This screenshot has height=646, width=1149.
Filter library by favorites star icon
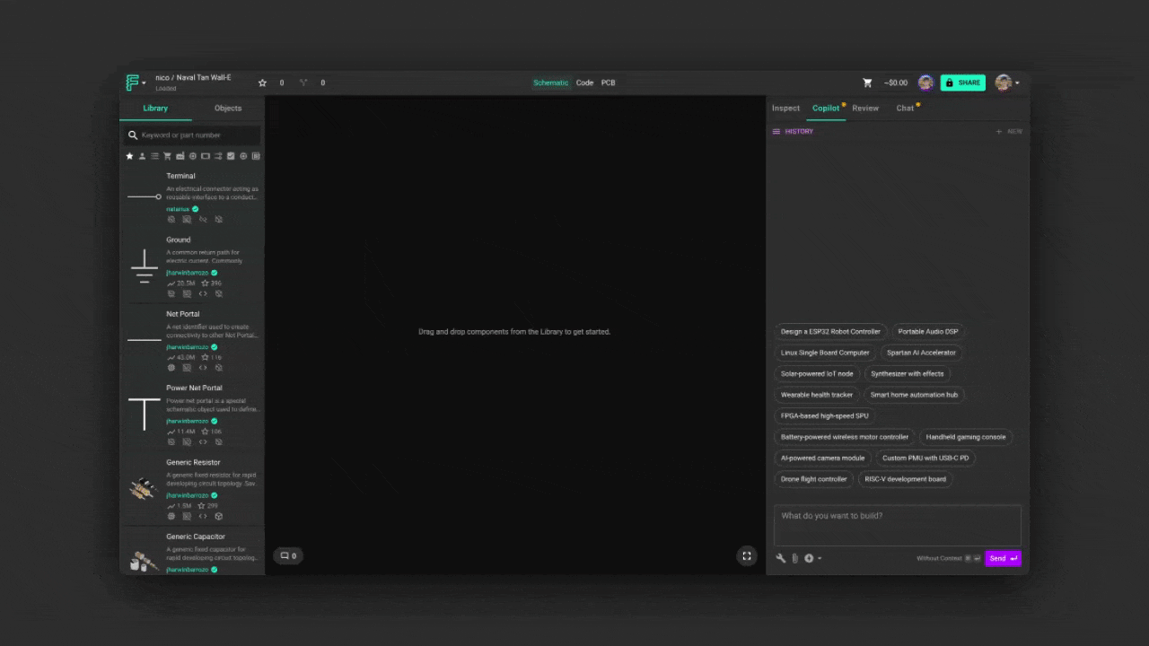coord(129,156)
